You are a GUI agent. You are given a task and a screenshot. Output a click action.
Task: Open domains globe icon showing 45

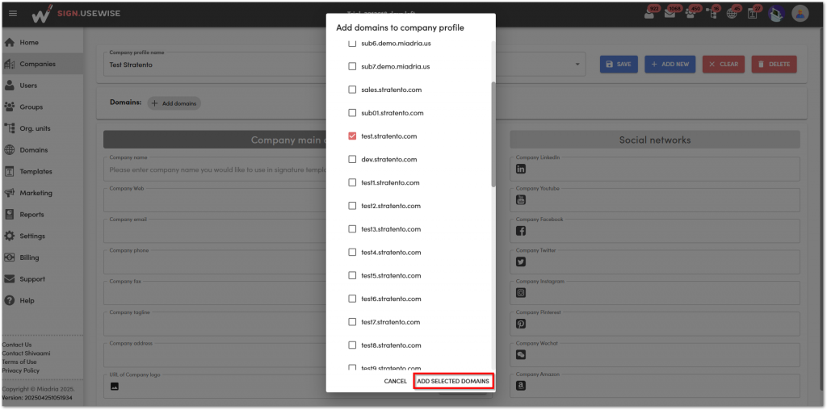tap(733, 13)
